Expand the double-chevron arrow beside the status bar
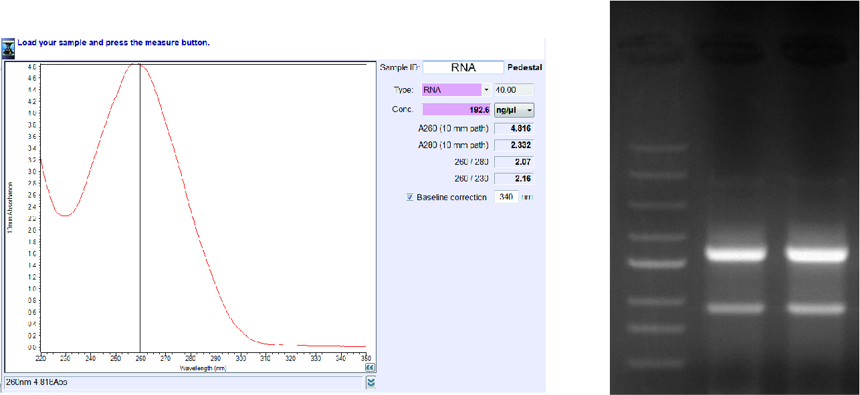Image resolution: width=860 pixels, height=395 pixels. [x=371, y=382]
